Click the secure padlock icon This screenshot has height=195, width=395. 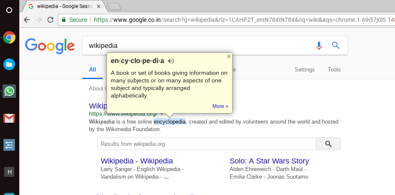63,20
